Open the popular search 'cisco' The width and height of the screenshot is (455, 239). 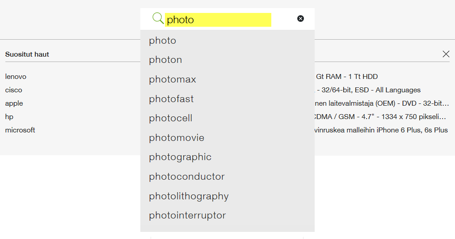click(x=13, y=90)
